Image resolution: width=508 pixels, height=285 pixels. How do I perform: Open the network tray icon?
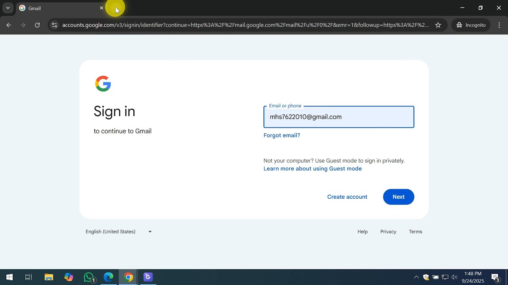click(x=445, y=277)
